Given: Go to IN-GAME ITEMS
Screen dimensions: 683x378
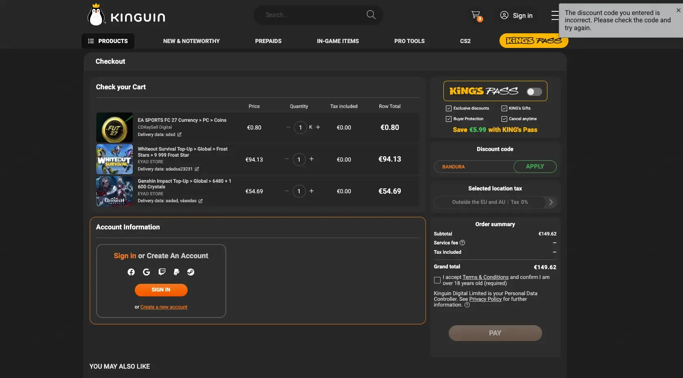Looking at the screenshot, I should click(x=338, y=41).
